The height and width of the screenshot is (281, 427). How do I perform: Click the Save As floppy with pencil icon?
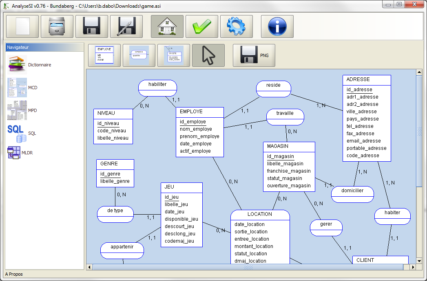pos(126,27)
